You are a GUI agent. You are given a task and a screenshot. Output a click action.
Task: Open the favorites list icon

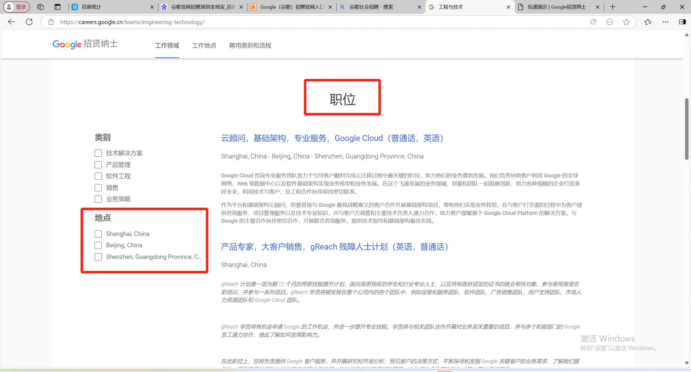pyautogui.click(x=648, y=22)
